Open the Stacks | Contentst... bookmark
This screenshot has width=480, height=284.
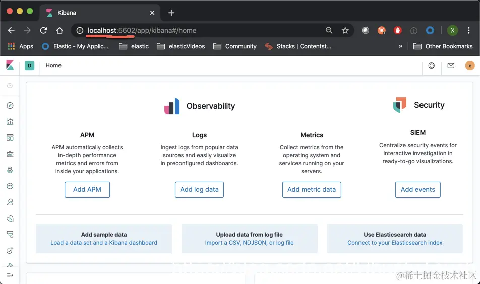point(298,46)
